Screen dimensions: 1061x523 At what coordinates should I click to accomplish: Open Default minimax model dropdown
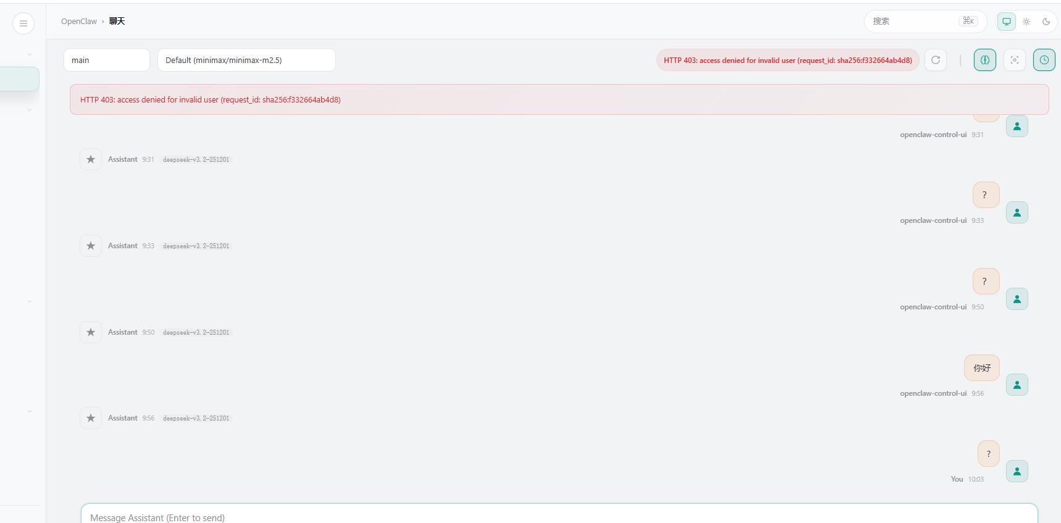[246, 60]
